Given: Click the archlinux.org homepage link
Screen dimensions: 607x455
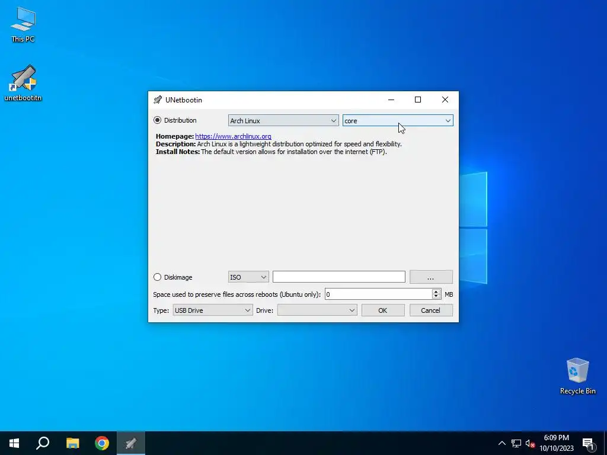Looking at the screenshot, I should 233,136.
